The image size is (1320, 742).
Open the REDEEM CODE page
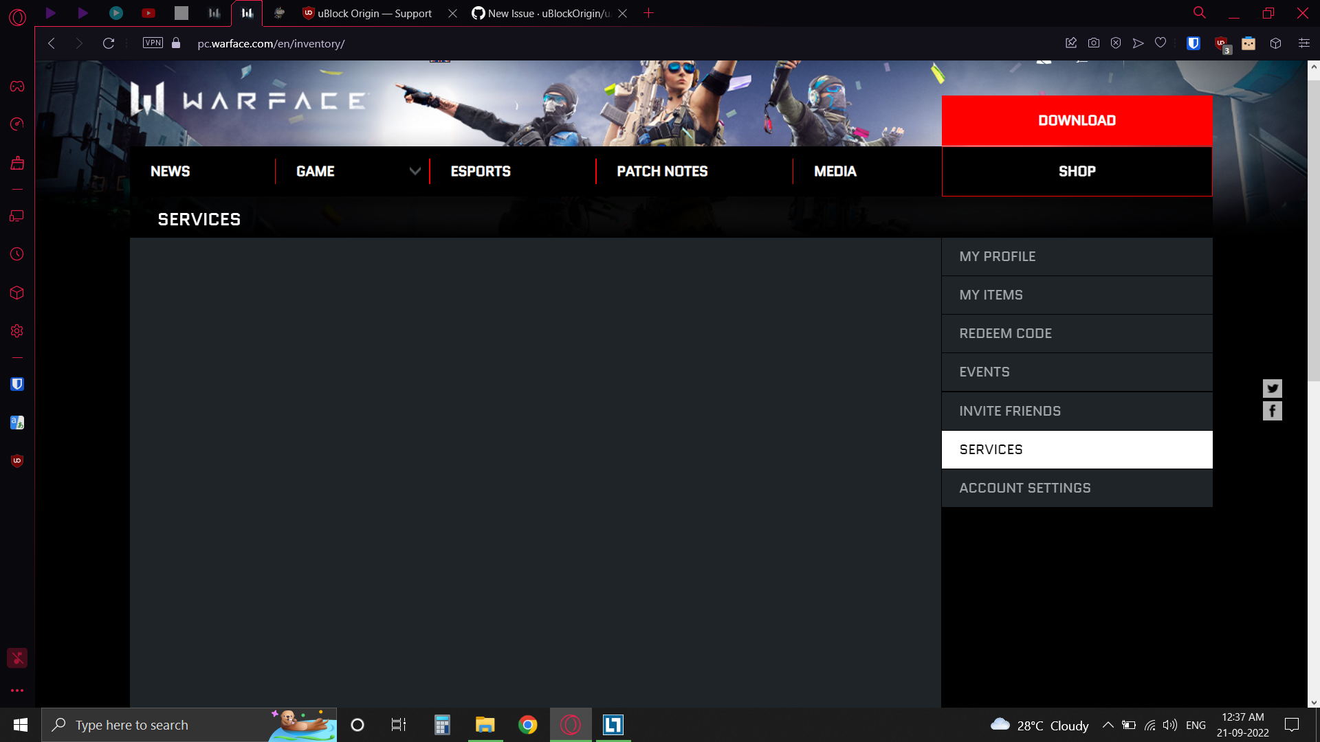pyautogui.click(x=1005, y=333)
